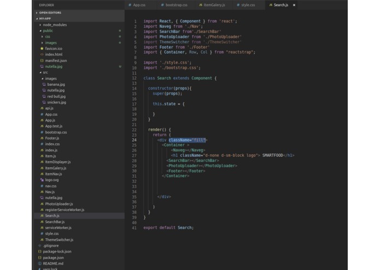Viewport: 380px width, 270px height.
Task: Click the README.md info icon
Action: coord(40,263)
